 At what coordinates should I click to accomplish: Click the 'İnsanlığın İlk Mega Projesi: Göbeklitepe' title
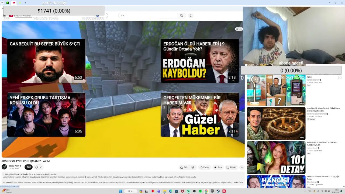pyautogui.click(x=323, y=109)
